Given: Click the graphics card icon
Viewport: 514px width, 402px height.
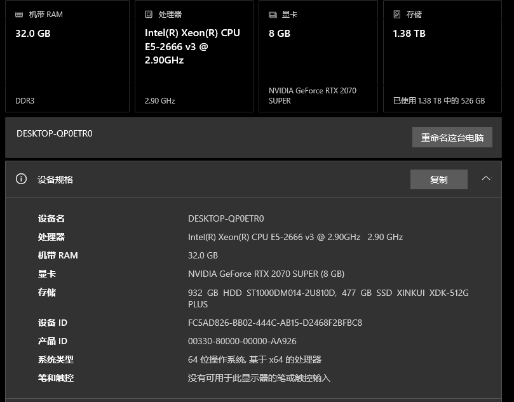Looking at the screenshot, I should click(x=273, y=15).
